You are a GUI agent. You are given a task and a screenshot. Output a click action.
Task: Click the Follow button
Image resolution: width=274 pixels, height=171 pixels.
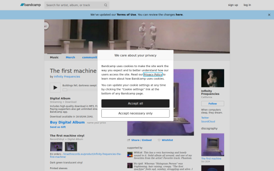click(213, 104)
